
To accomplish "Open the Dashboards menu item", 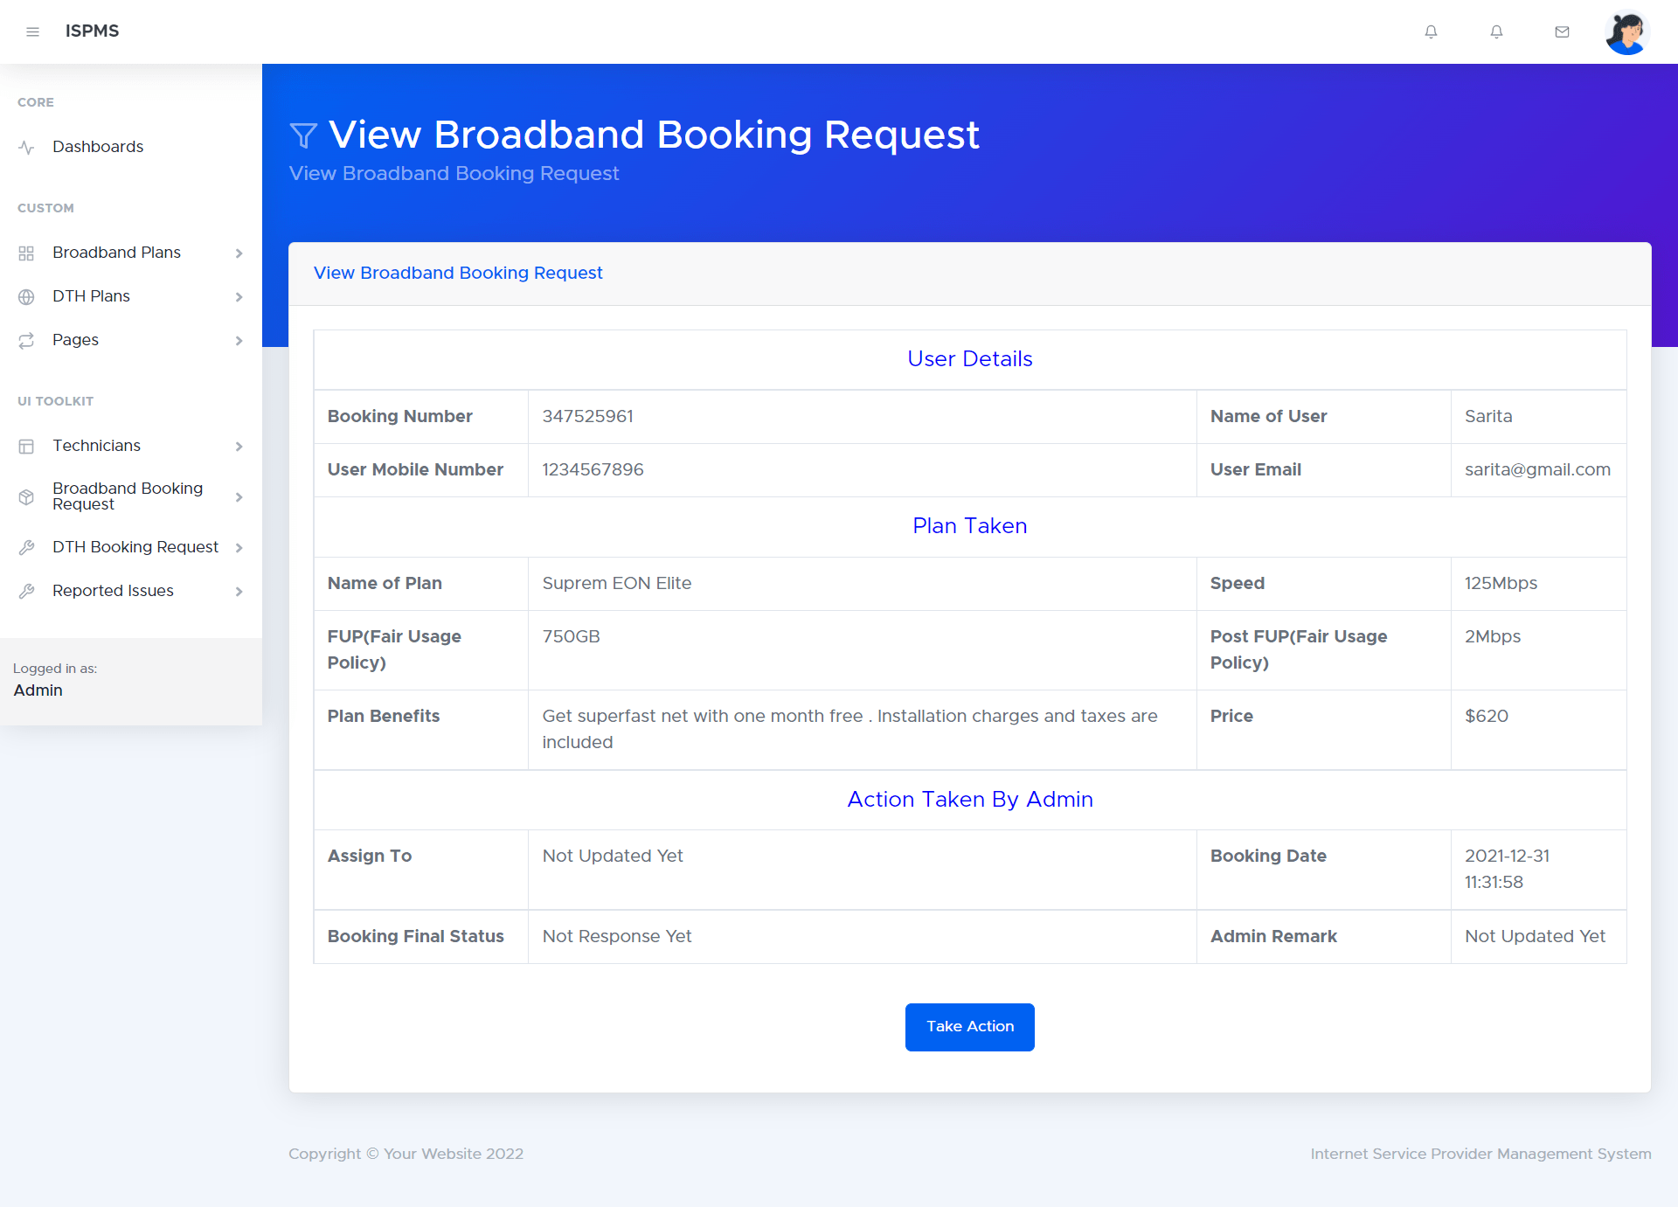I will tap(98, 147).
